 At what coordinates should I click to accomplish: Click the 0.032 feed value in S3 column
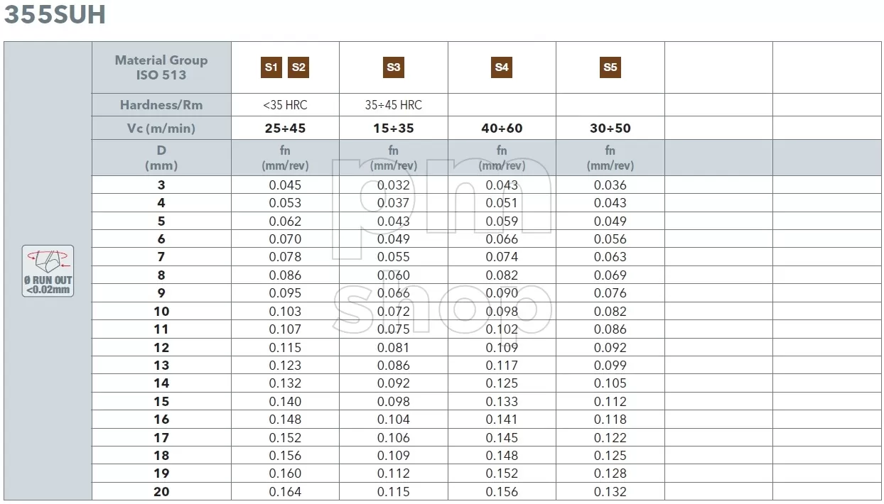394,185
